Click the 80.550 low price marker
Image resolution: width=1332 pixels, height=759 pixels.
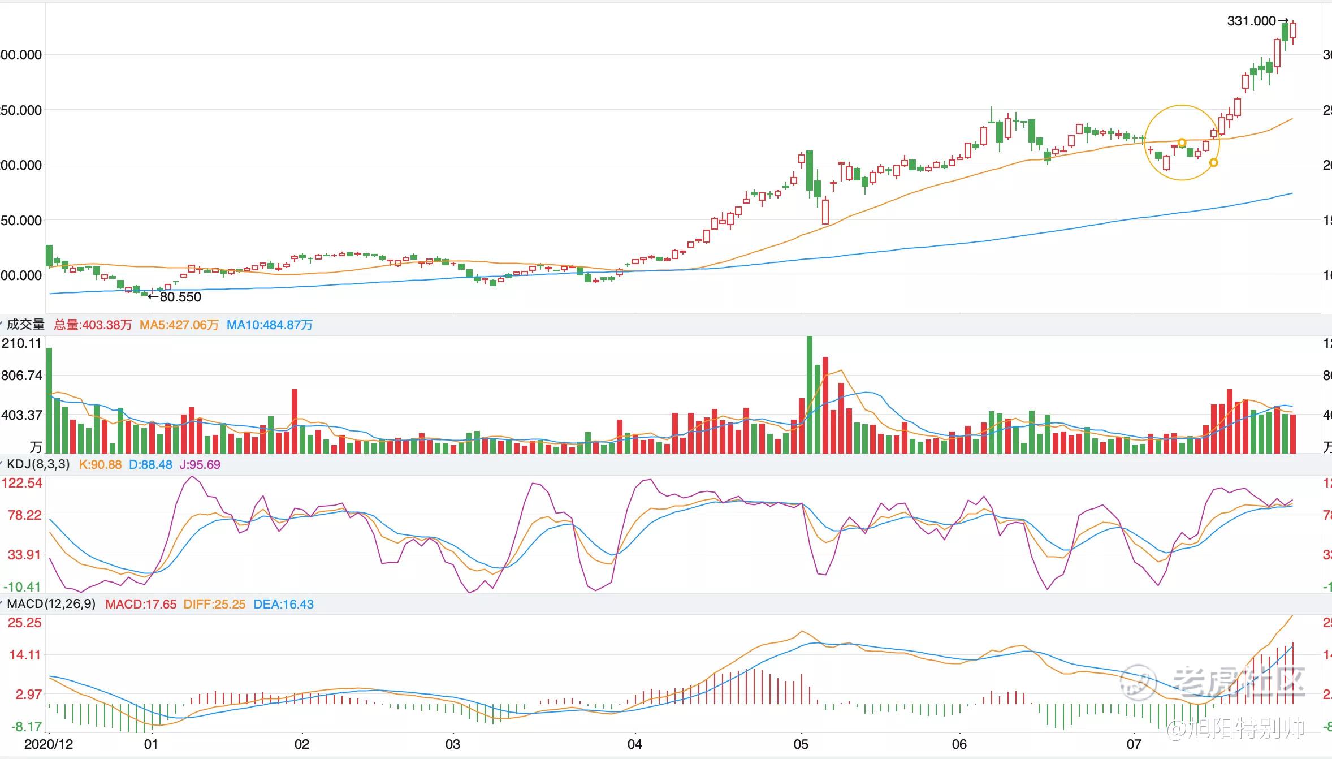(x=180, y=297)
